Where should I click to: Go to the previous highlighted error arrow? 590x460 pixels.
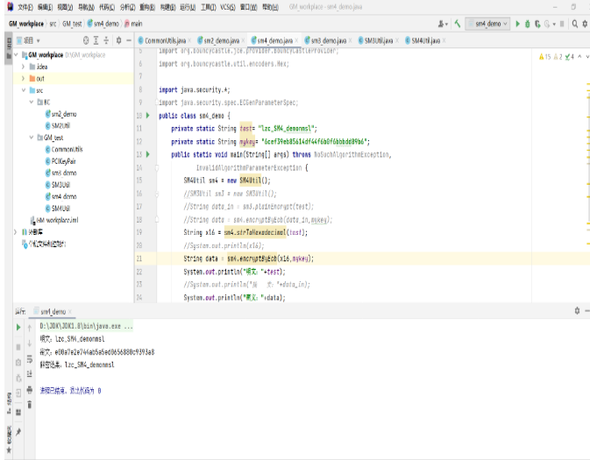[x=579, y=57]
